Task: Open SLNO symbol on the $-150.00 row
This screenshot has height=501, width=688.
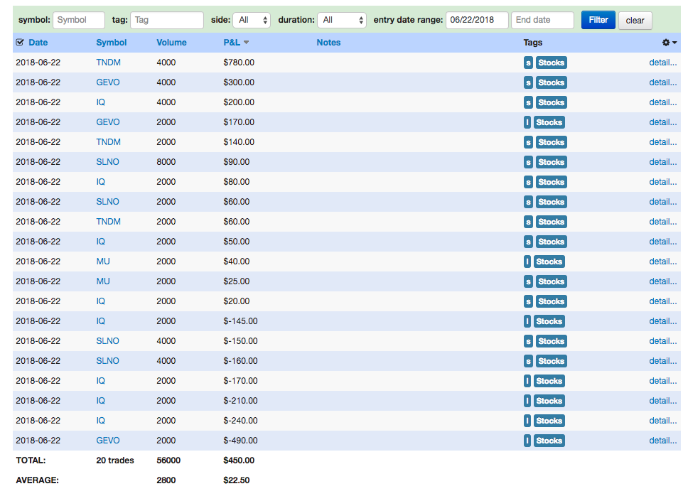Action: [107, 341]
